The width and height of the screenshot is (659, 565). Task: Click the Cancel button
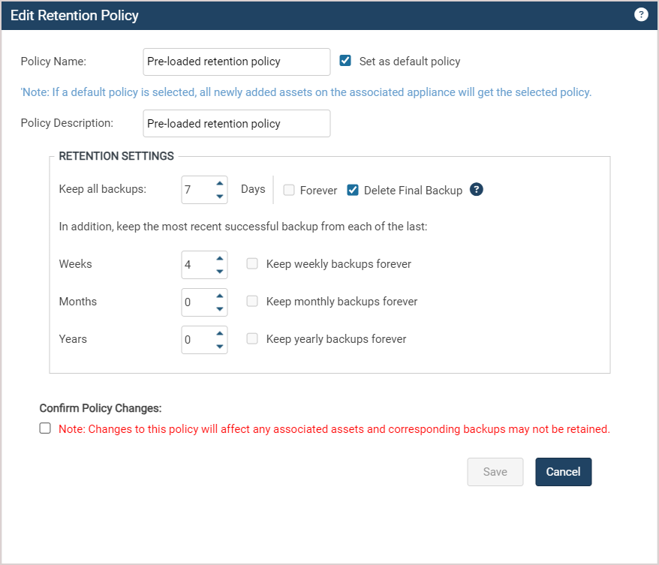pyautogui.click(x=563, y=472)
